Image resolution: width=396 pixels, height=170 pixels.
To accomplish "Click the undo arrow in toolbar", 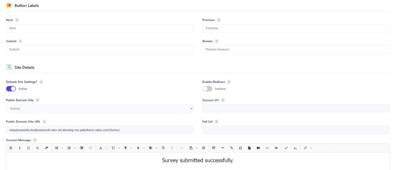I will (x=163, y=148).
